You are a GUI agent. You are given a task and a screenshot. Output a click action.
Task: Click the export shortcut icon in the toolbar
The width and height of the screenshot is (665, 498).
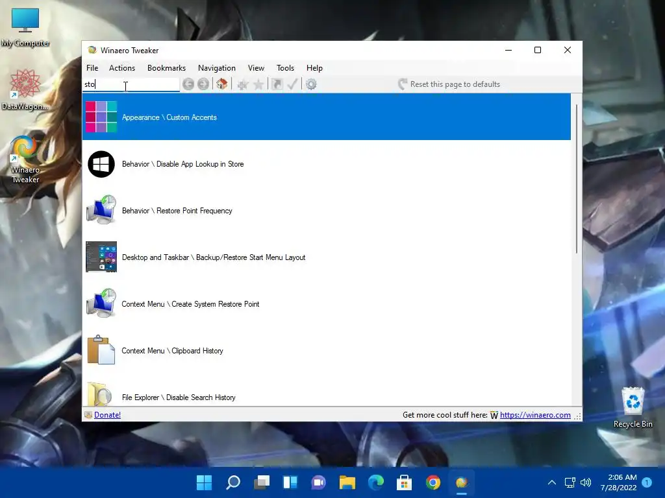277,84
